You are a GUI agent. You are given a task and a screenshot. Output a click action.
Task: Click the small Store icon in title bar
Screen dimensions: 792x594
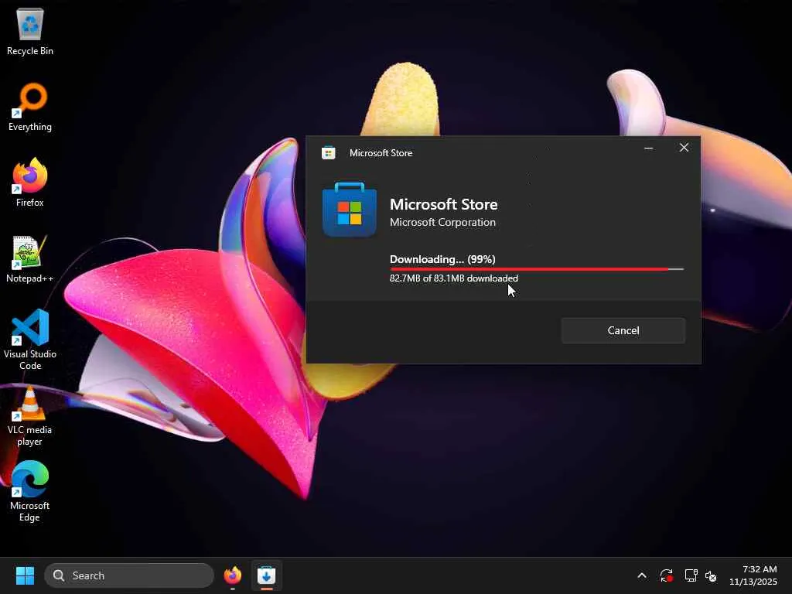(328, 152)
